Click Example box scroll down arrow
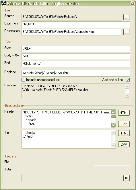The height and width of the screenshot is (190, 136). click(x=127, y=95)
